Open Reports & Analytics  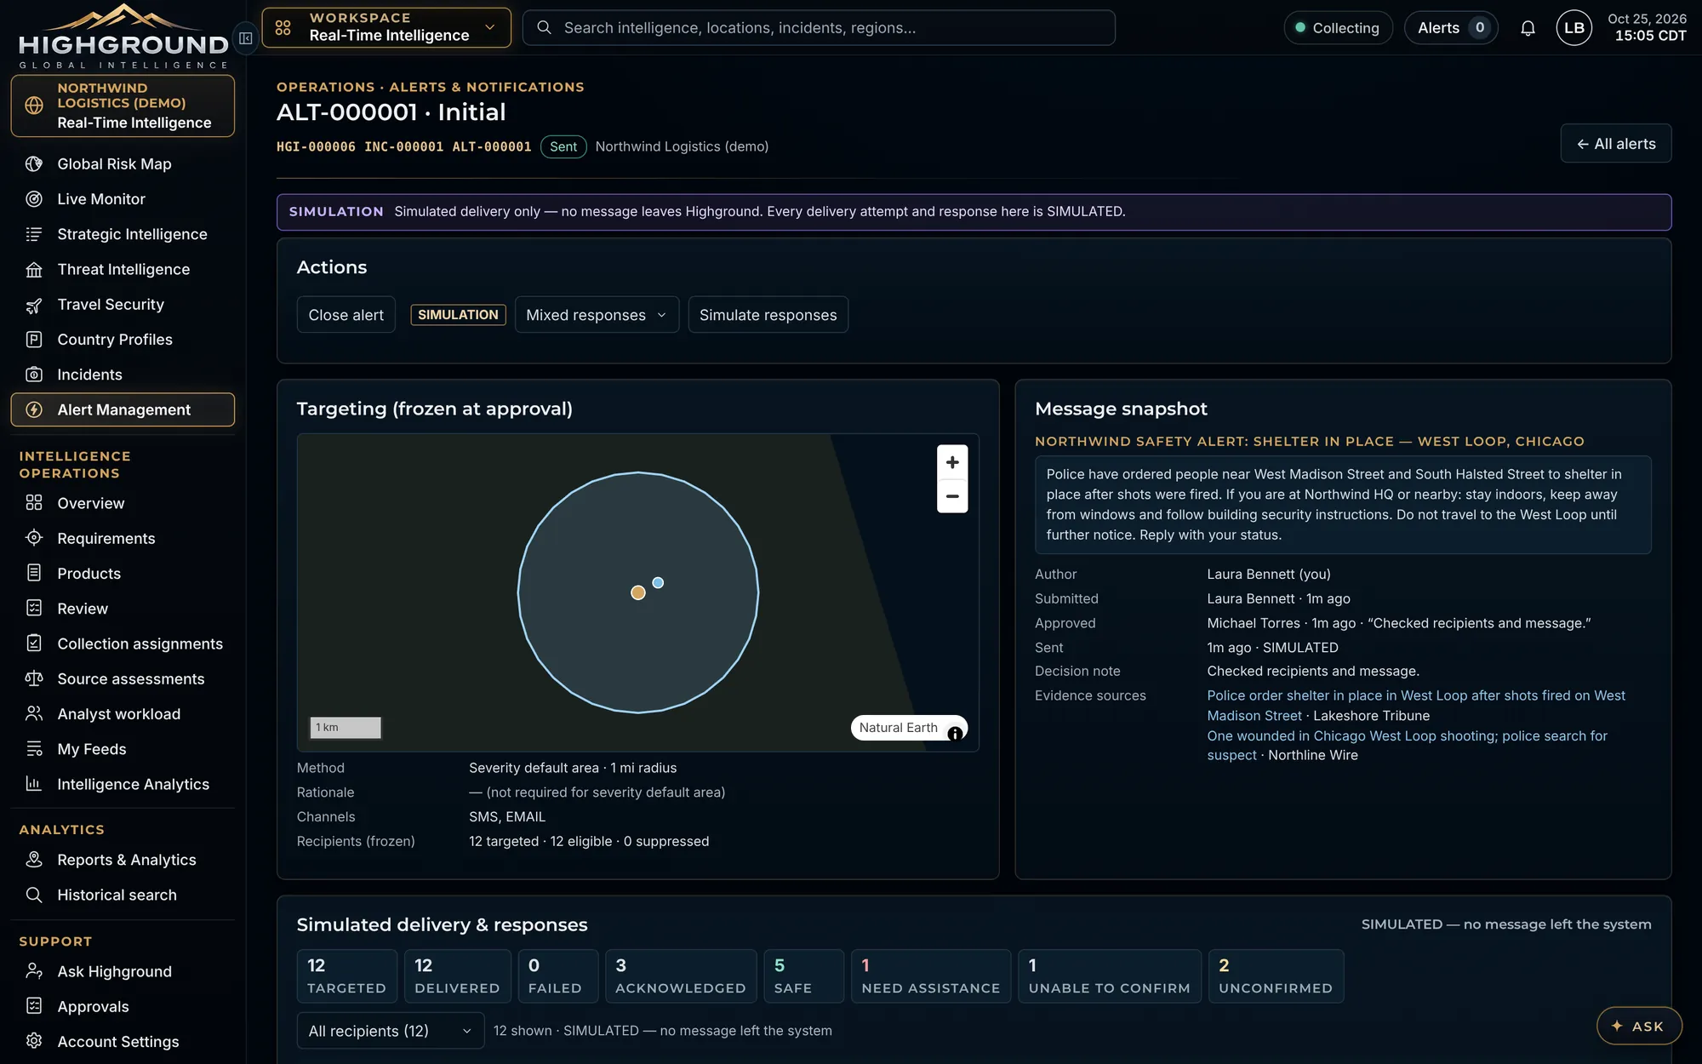click(123, 861)
